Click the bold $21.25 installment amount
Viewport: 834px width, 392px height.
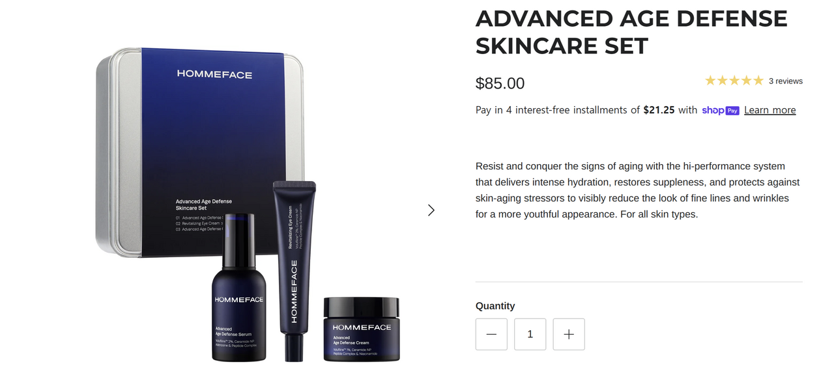pos(659,110)
